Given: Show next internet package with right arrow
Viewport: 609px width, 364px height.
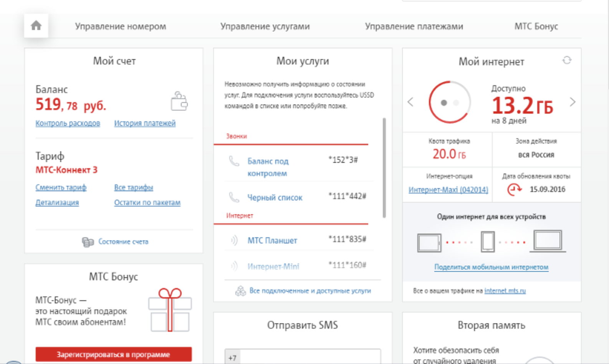Looking at the screenshot, I should [x=573, y=102].
